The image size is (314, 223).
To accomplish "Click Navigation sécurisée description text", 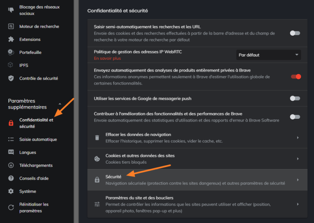I will coord(195,183).
